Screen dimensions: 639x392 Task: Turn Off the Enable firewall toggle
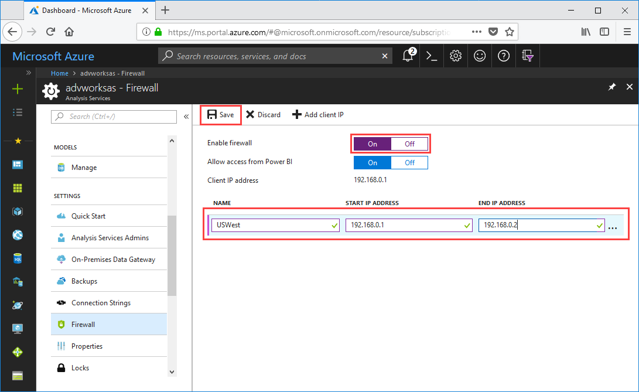tap(409, 144)
